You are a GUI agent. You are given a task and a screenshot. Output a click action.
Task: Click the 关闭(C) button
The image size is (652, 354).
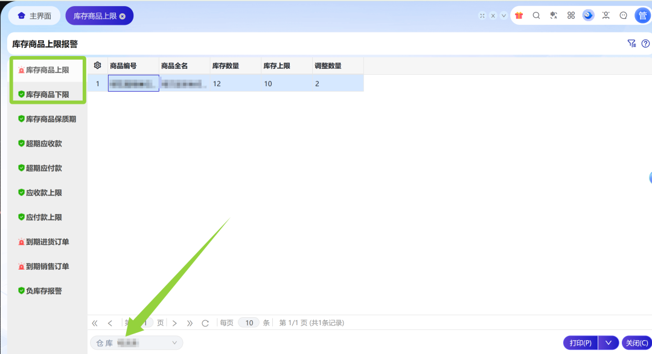637,343
